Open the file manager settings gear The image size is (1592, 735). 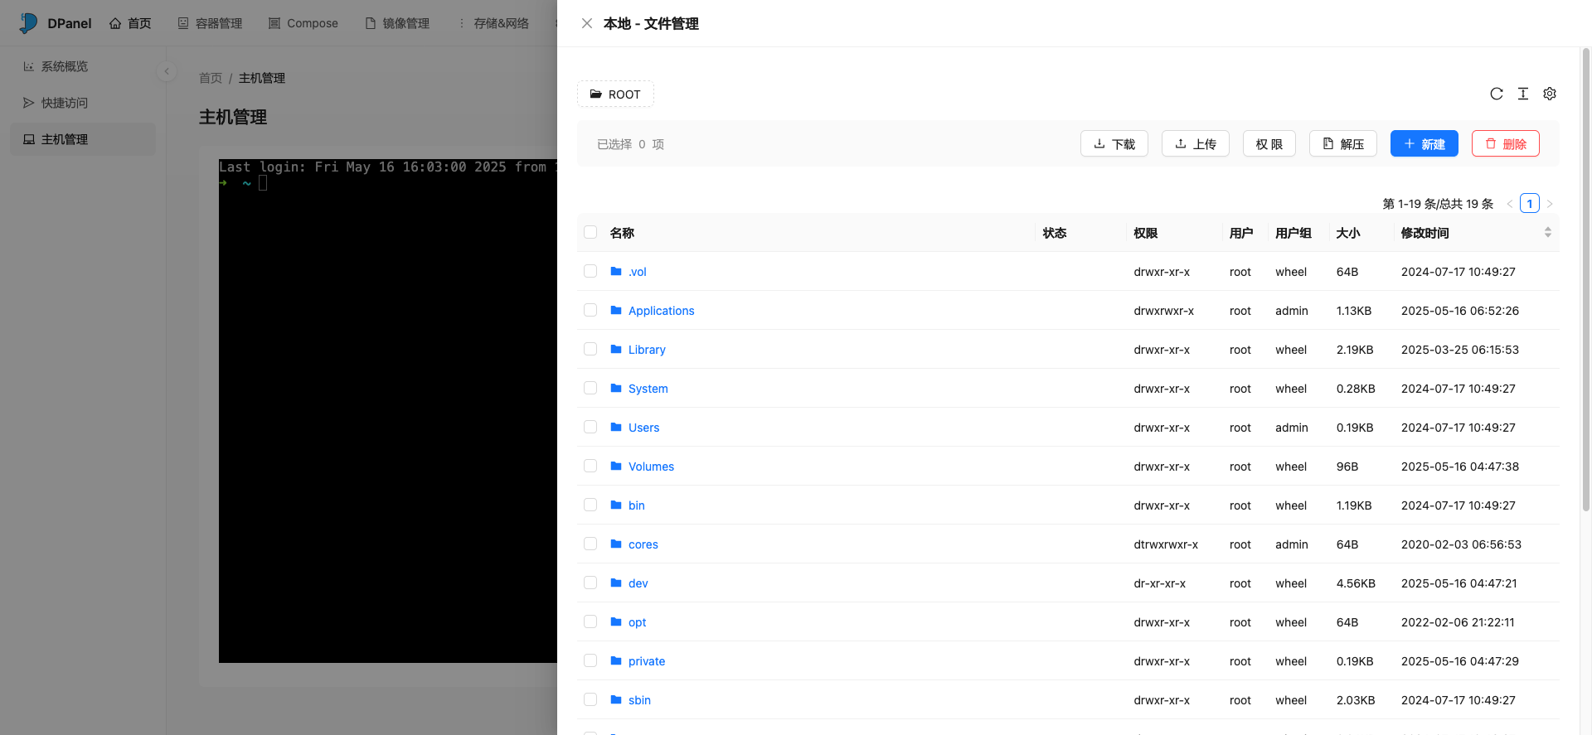pos(1550,94)
